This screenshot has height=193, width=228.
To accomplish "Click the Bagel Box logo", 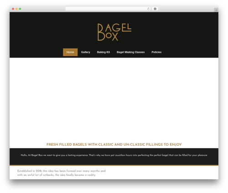I will (x=114, y=32).
